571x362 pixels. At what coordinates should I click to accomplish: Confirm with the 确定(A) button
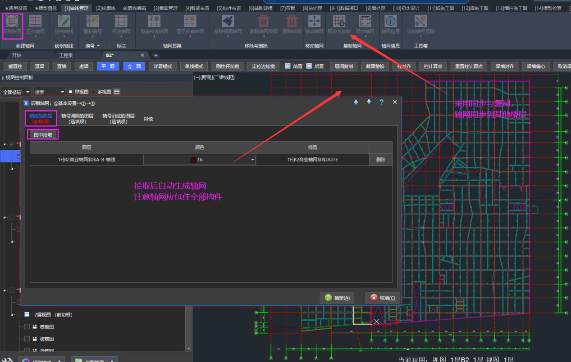337,298
